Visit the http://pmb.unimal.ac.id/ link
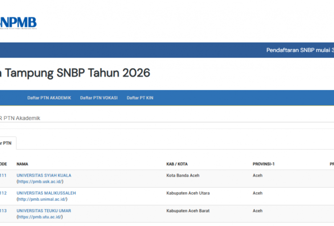The height and width of the screenshot is (226, 334). (42, 199)
